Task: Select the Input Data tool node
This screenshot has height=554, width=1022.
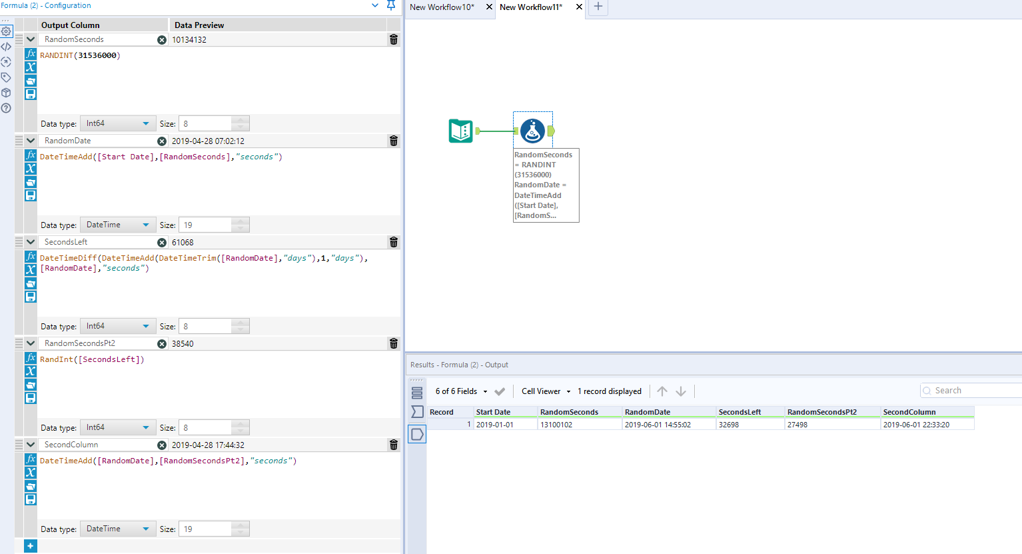Action: pos(461,131)
